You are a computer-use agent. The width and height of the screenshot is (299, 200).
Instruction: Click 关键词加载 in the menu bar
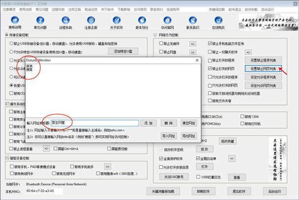tap(217, 9)
